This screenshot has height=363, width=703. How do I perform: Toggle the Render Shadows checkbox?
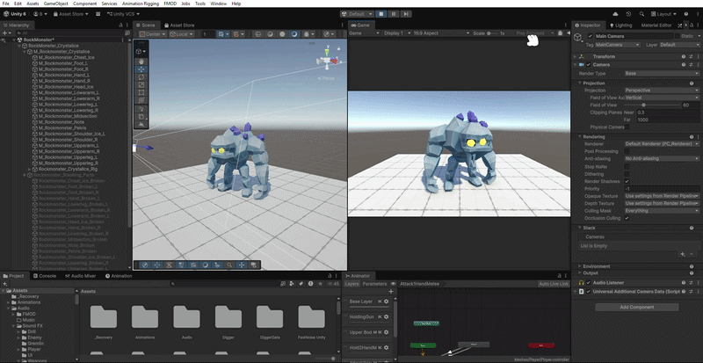coord(627,181)
